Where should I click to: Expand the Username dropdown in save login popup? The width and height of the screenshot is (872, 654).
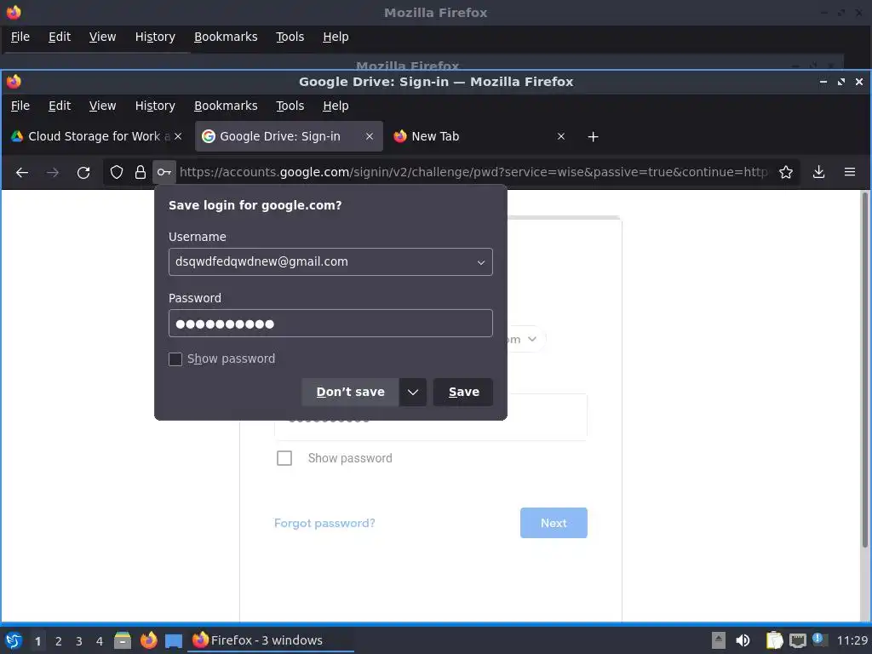coord(481,262)
